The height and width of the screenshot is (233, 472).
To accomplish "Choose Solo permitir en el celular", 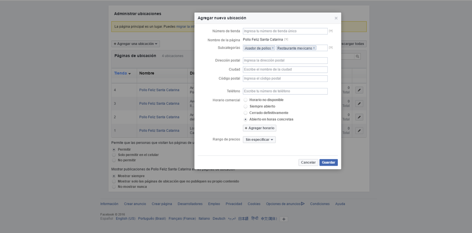I will coord(114,155).
